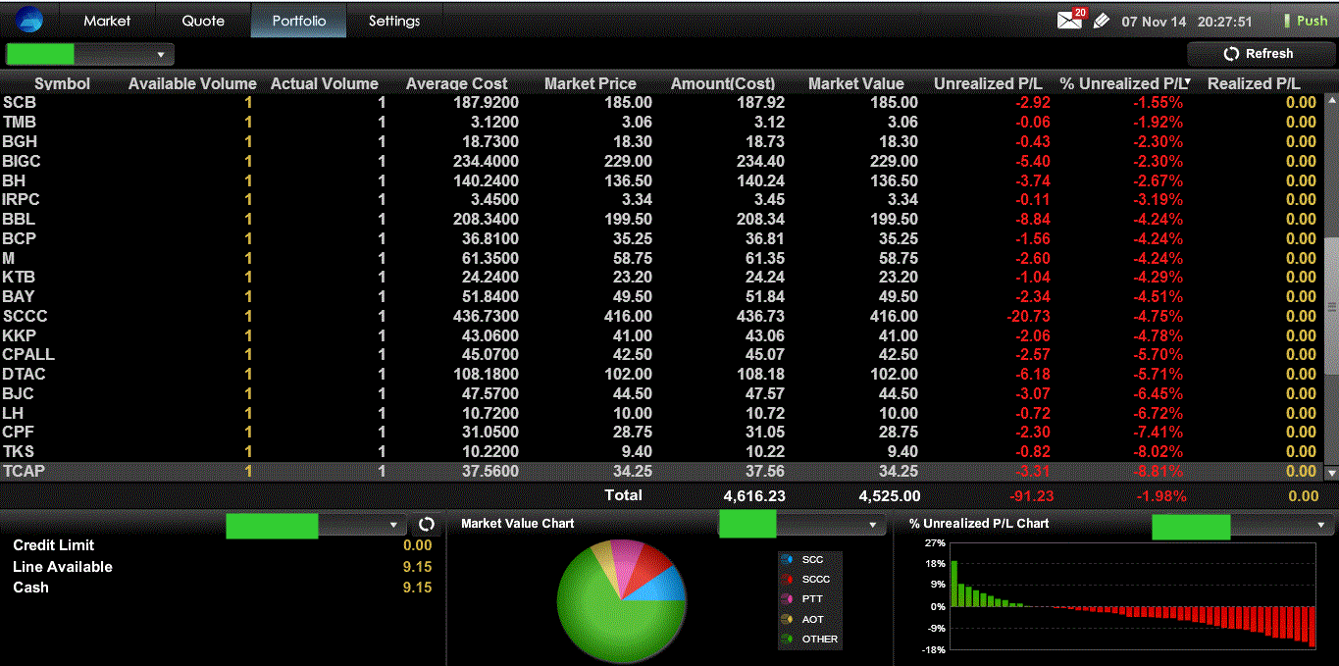Sort by Realized P/L column header

click(1254, 83)
